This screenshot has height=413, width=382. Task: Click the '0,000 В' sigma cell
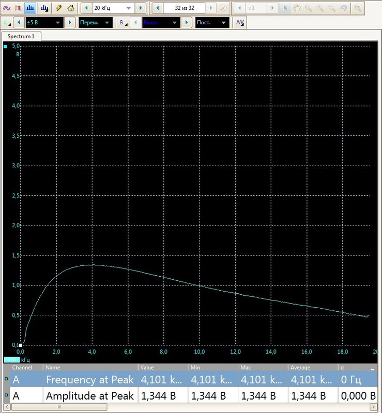coord(358,395)
